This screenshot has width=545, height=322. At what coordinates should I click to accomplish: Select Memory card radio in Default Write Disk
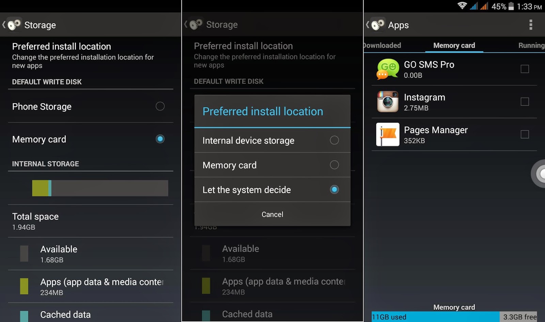160,139
